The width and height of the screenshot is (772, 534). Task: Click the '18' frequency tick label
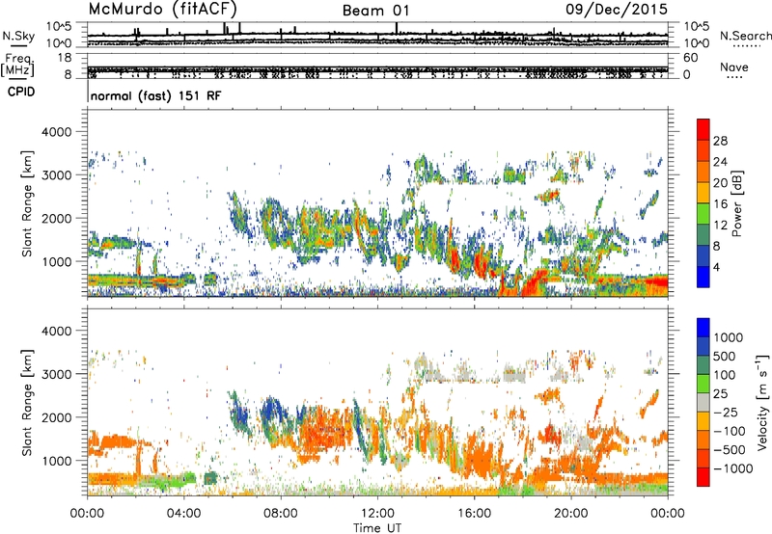click(65, 58)
